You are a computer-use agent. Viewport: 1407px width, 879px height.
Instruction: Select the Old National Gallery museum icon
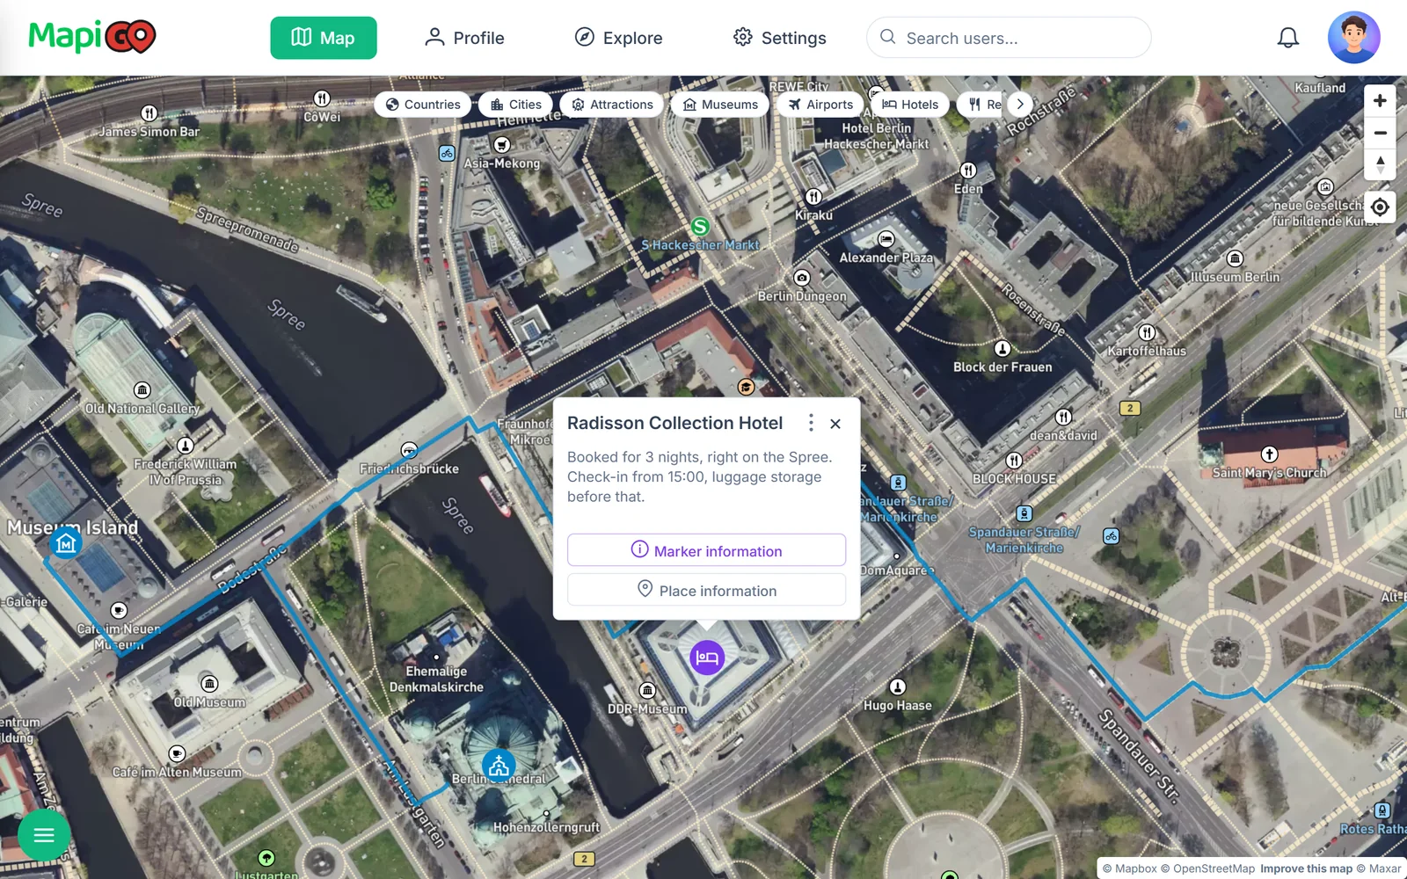[x=142, y=390]
